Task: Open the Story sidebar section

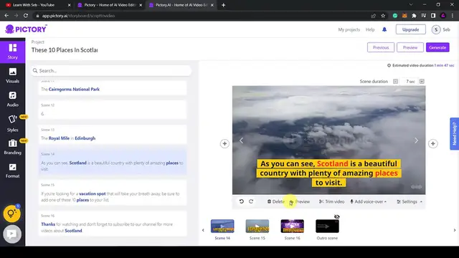Action: point(13,52)
